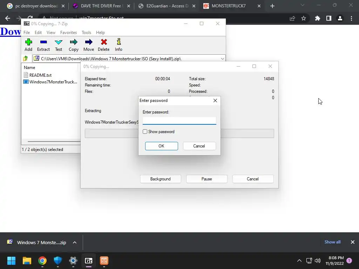359x269 pixels.
Task: Expand download item options chevron
Action: (75, 242)
